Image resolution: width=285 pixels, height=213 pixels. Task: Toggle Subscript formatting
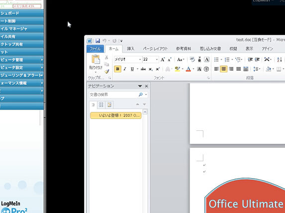point(151,69)
